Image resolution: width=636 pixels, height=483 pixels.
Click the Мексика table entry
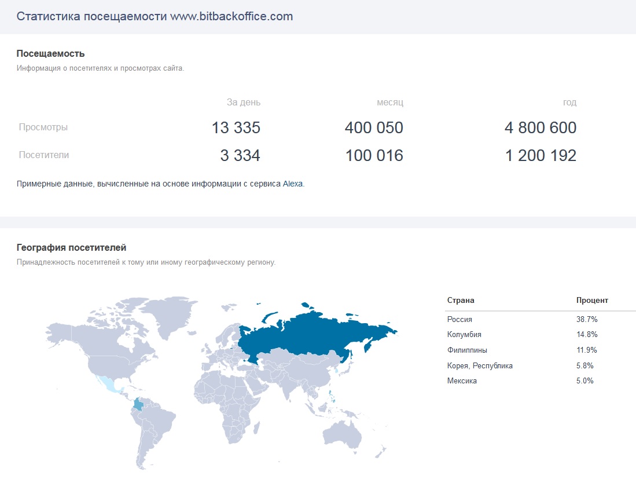click(x=462, y=381)
